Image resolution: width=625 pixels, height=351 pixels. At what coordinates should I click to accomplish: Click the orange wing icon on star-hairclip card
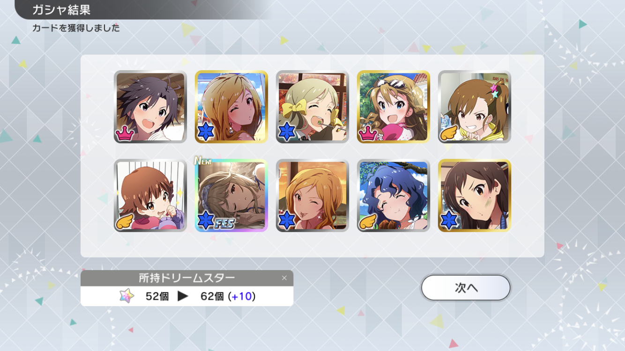(449, 133)
